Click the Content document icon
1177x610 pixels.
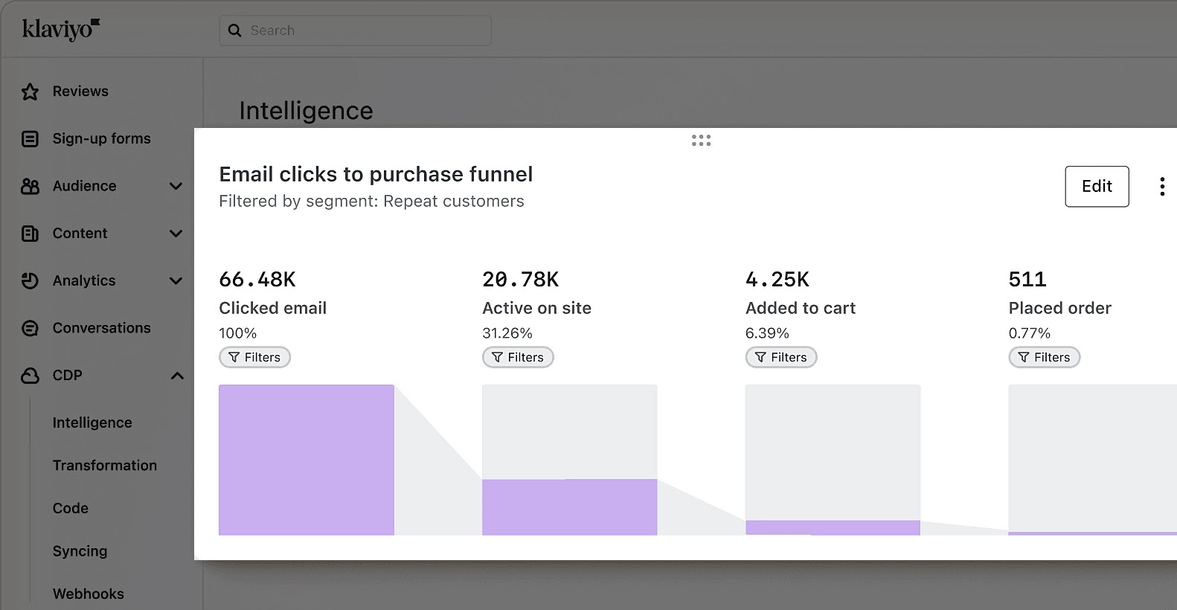[30, 234]
